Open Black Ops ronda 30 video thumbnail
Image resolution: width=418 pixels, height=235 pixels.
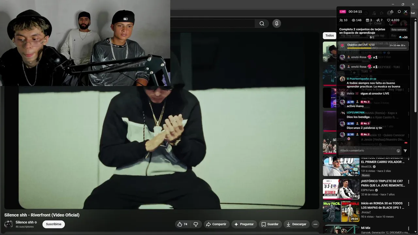(341, 212)
